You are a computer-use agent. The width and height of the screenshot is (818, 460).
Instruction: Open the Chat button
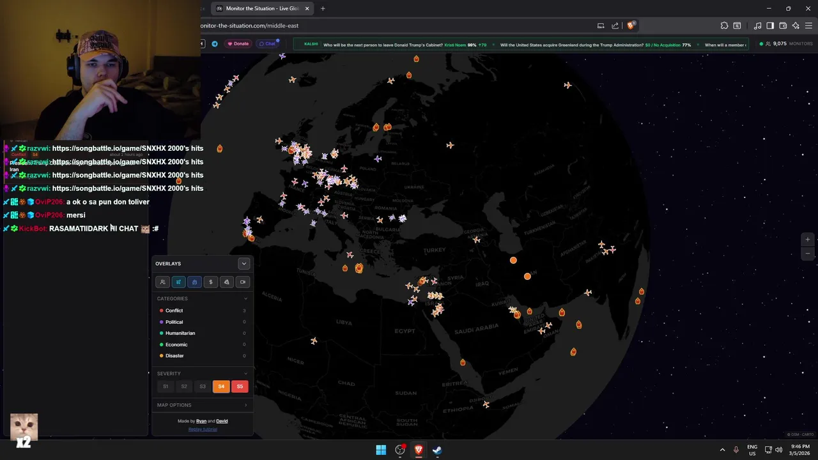[x=267, y=43]
